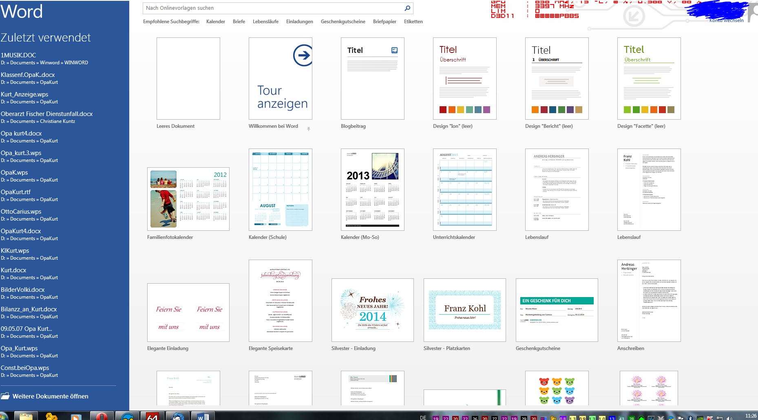Open Windows Media Player taskbar icon

tap(76, 416)
